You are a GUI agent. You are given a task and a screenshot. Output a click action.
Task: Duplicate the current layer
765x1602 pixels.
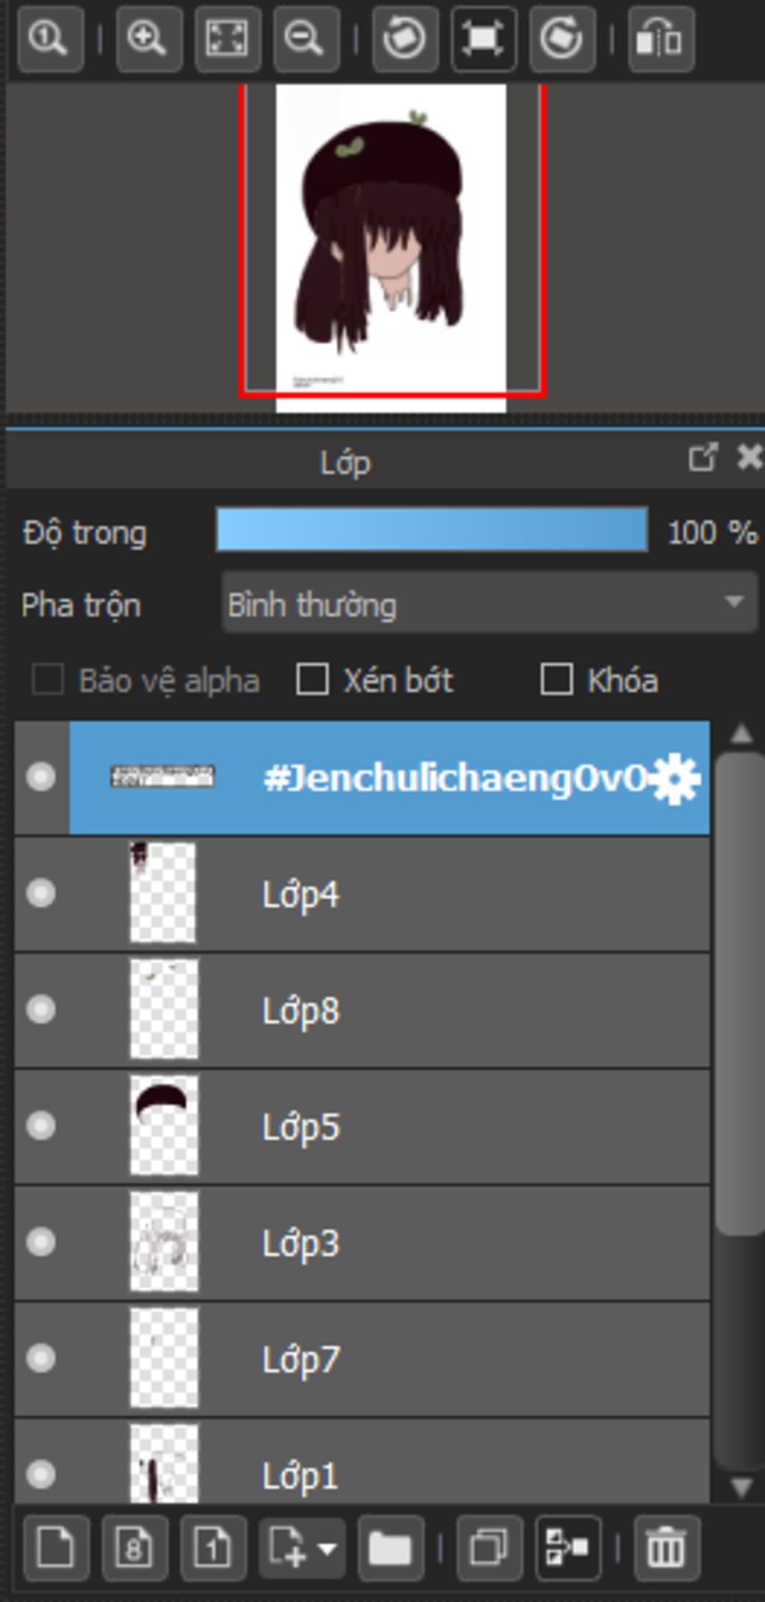point(489,1548)
